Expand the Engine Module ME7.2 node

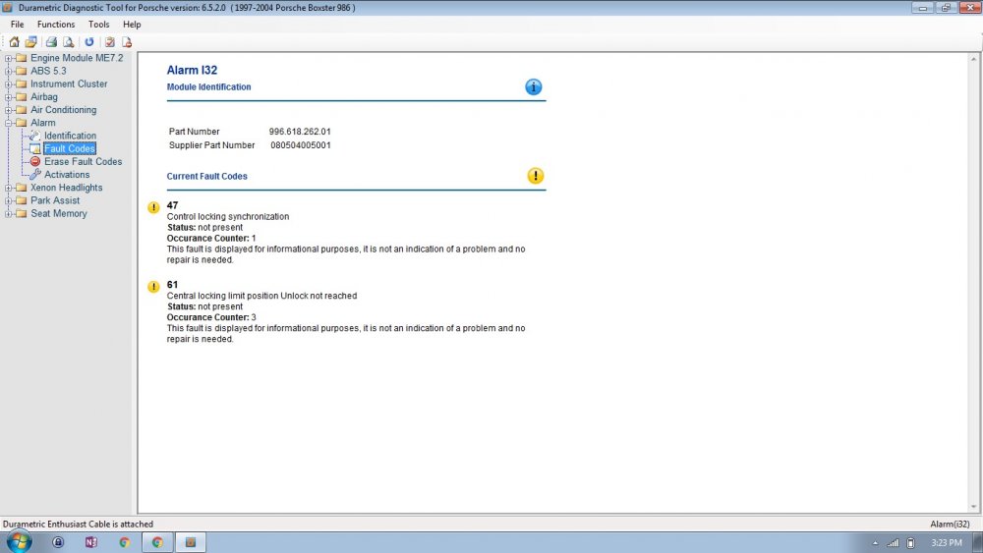point(8,59)
